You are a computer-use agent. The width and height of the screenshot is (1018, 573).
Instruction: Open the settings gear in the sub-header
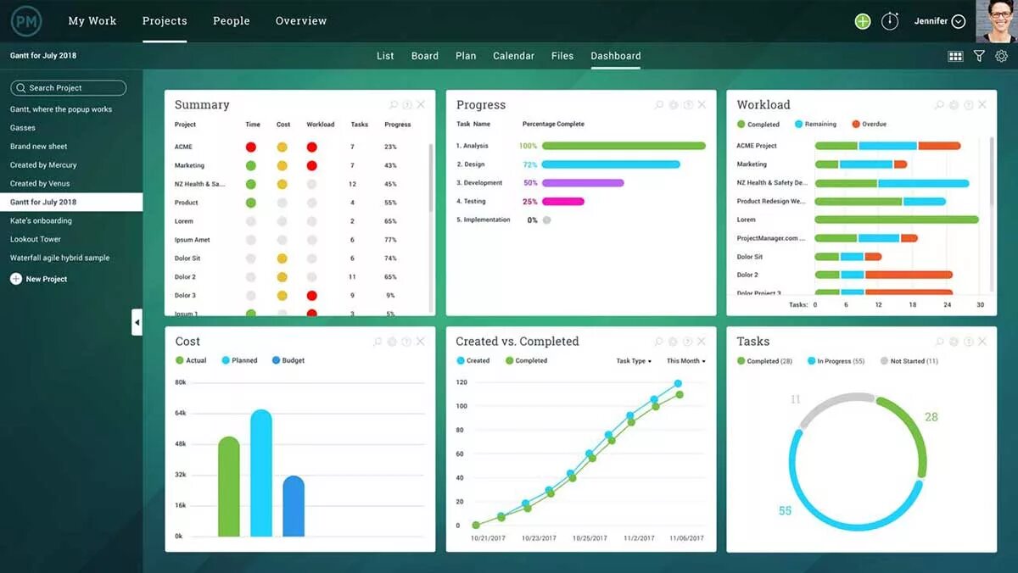point(1001,56)
